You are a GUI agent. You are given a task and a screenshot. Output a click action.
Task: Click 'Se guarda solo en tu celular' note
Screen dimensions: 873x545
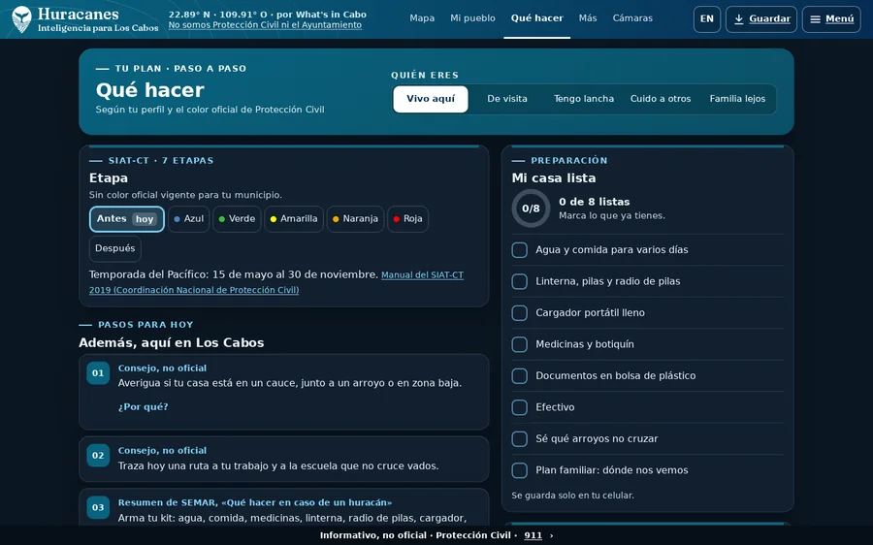click(573, 496)
